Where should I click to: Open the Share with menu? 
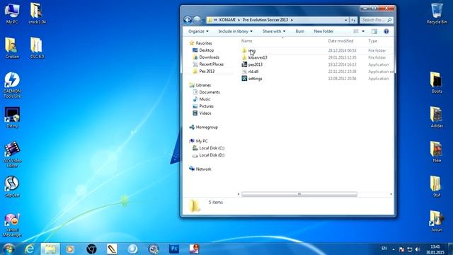coord(274,31)
